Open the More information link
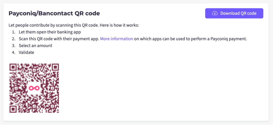 [117, 39]
